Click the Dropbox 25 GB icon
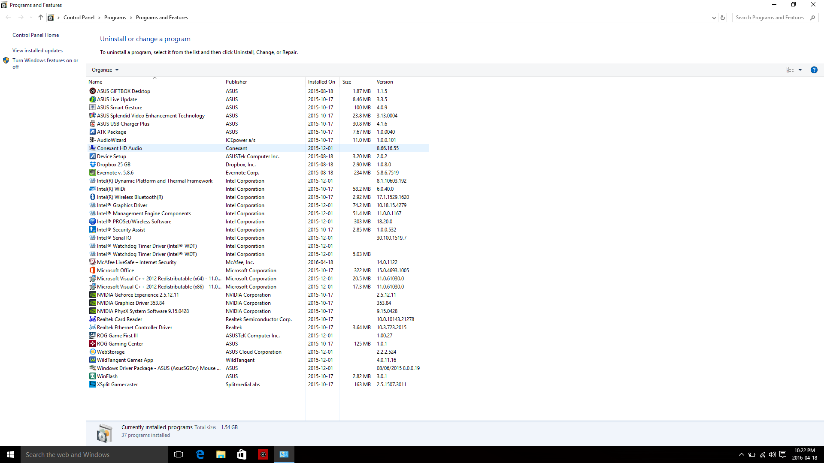The image size is (824, 463). tap(92, 164)
